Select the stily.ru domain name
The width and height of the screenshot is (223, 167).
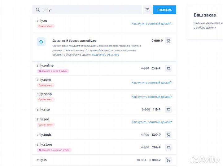click(x=42, y=21)
